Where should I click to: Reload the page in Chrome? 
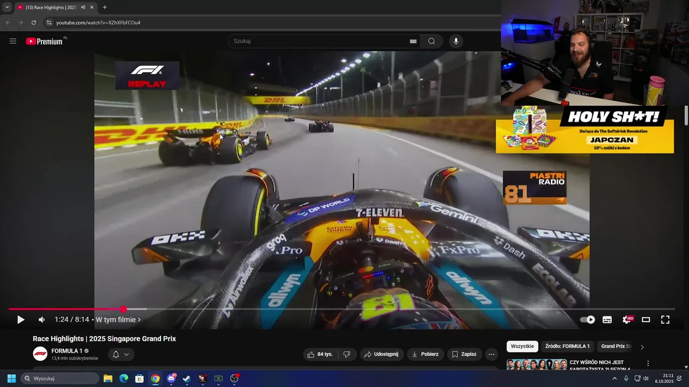pos(33,23)
